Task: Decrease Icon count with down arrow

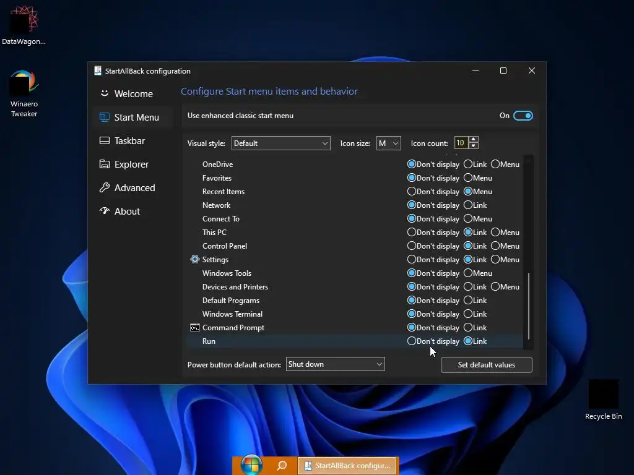Action: pyautogui.click(x=474, y=146)
